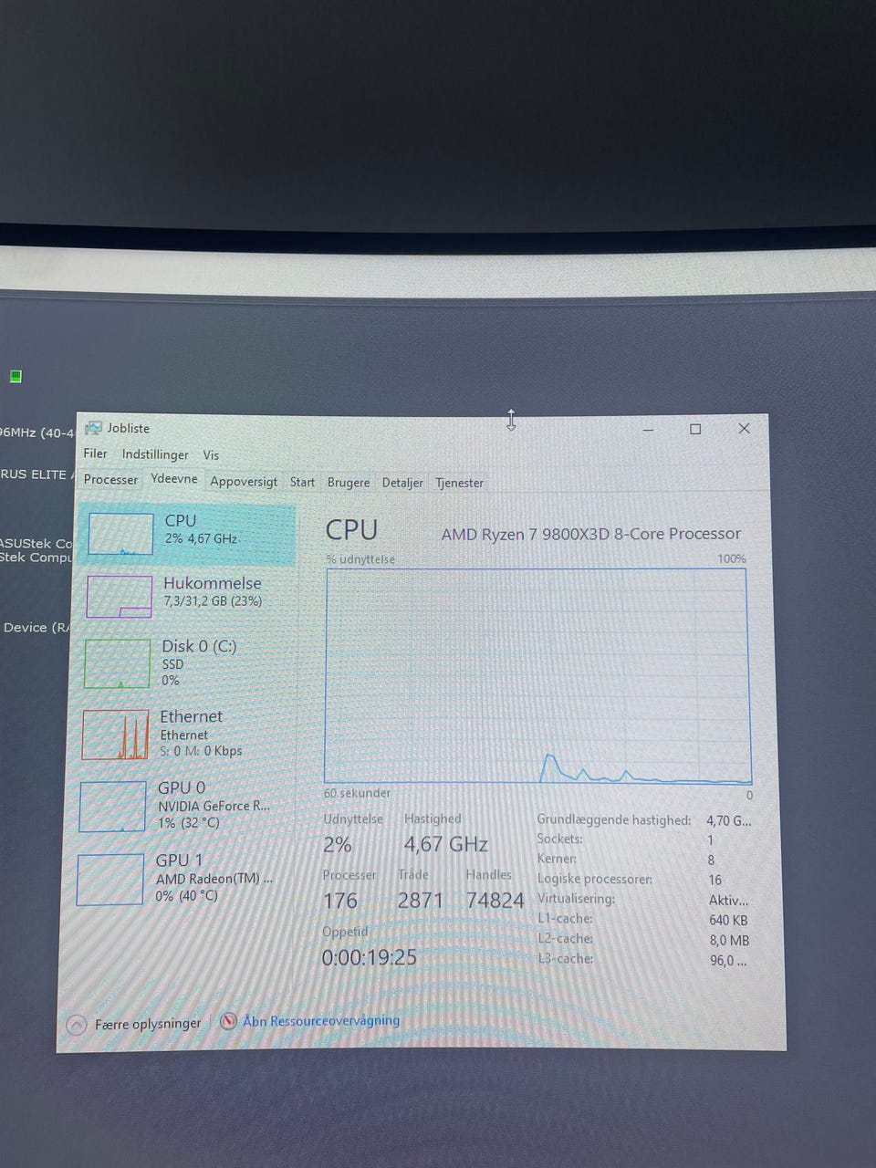Image resolution: width=876 pixels, height=1168 pixels.
Task: Close the Jobliste window
Action: coord(744,428)
